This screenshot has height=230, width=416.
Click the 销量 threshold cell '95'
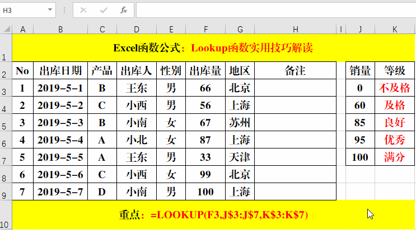[x=360, y=140]
